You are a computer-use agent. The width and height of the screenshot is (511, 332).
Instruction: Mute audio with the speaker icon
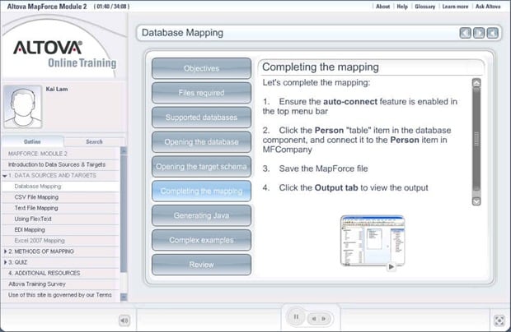124,320
